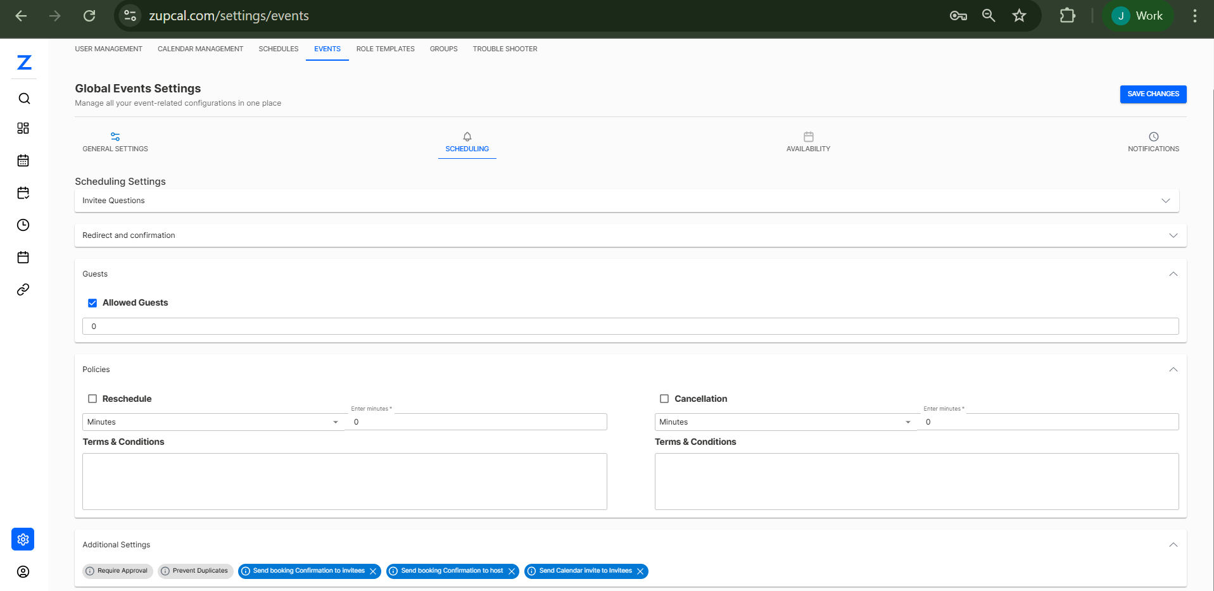Open the calendar icon in the sidebar

coord(23,161)
